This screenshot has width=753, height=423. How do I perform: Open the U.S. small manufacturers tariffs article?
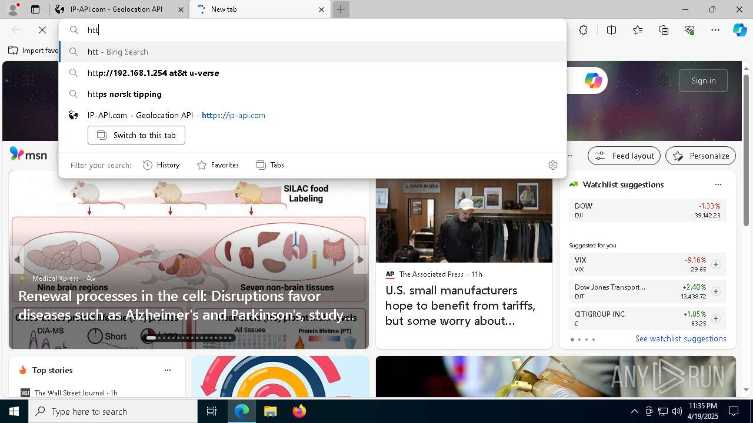point(461,305)
